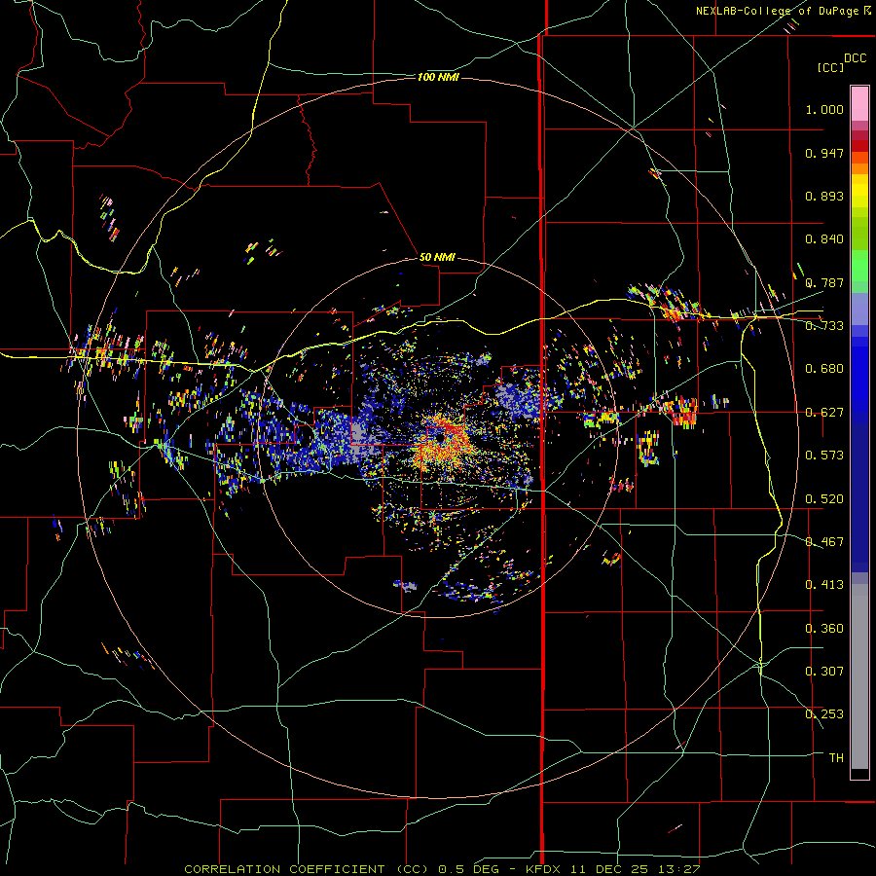
Task: Click the Correlation Coefficient KFDX caption
Action: (442, 869)
